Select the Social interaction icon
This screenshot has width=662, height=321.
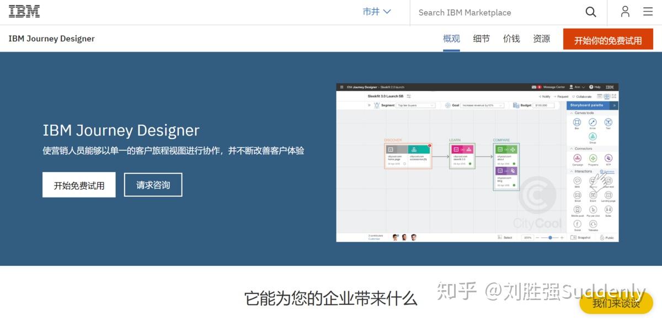tap(577, 223)
